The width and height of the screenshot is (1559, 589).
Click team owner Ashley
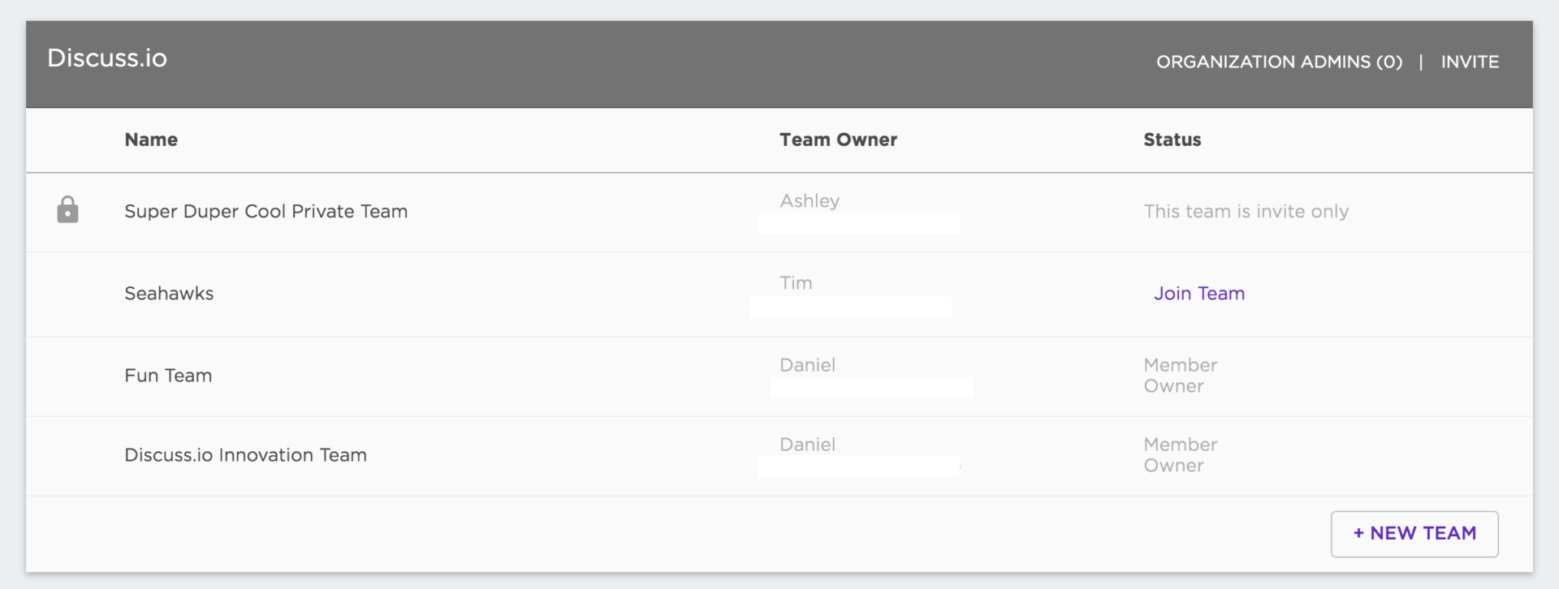[810, 201]
